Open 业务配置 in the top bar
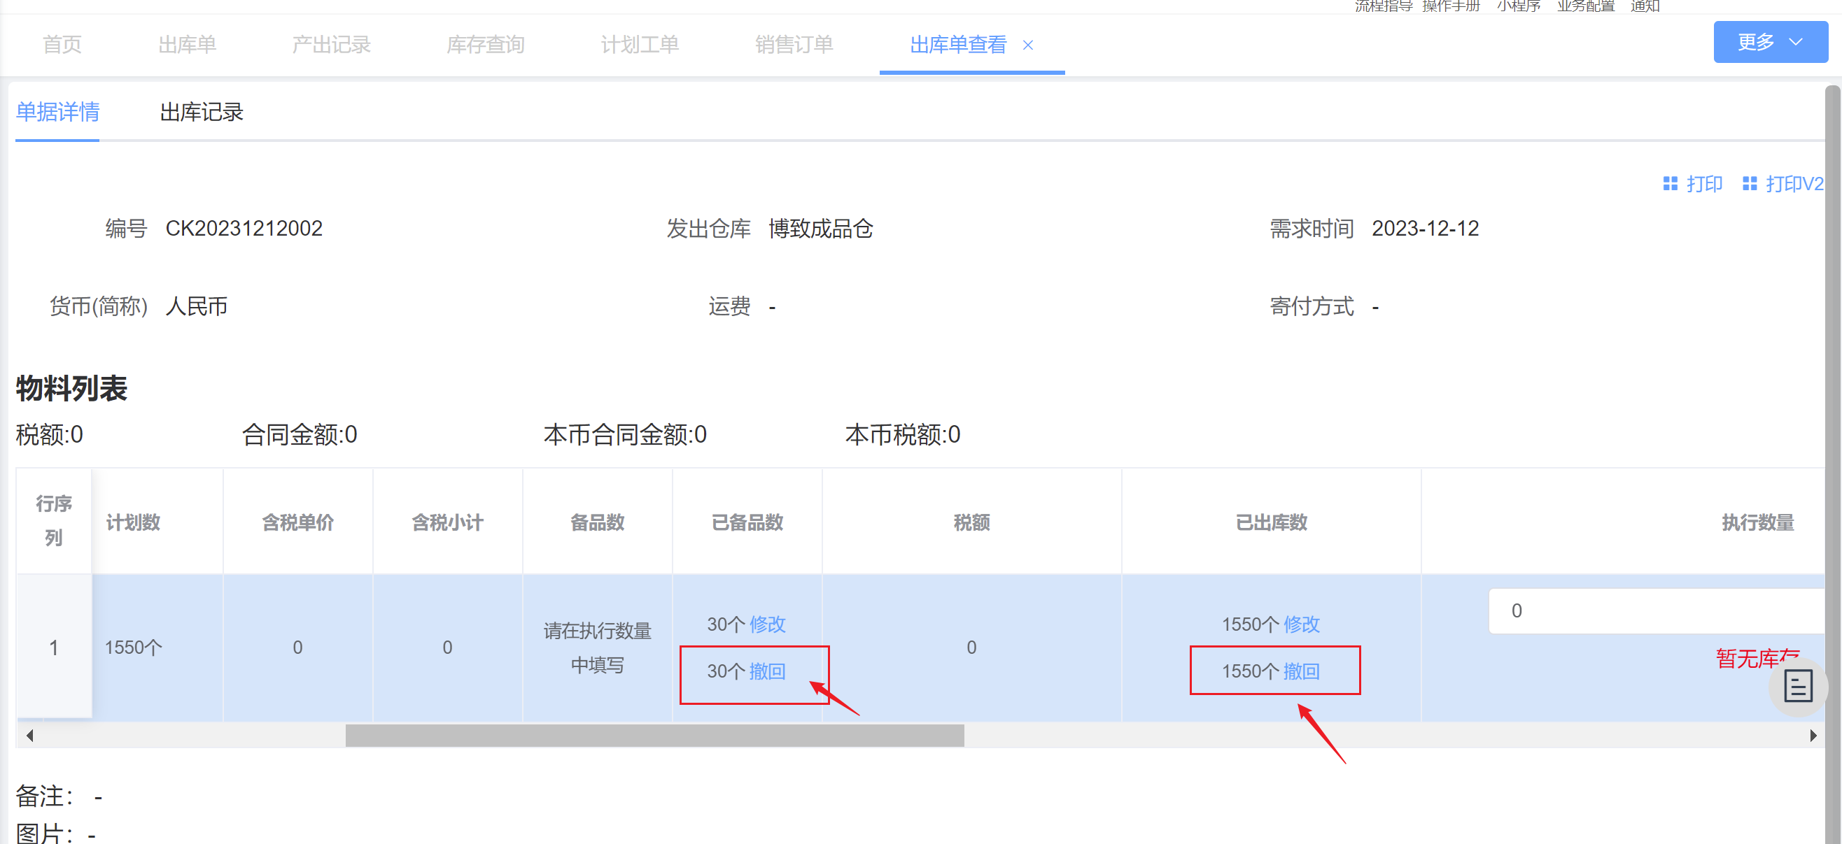The width and height of the screenshot is (1842, 844). coord(1586,6)
